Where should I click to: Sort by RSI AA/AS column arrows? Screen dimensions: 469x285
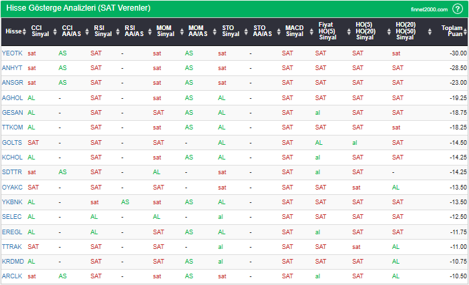[x=150, y=31]
